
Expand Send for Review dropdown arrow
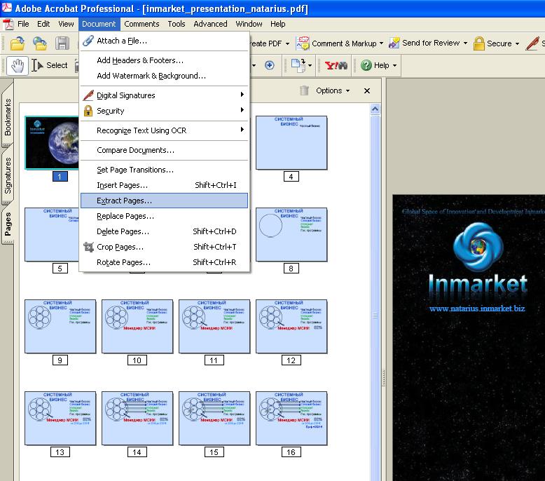tap(465, 43)
